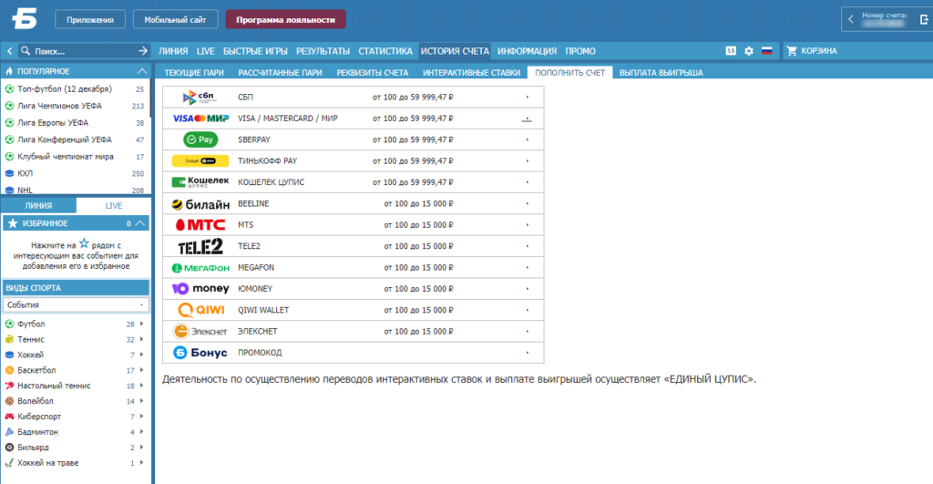Open the ПРОМО menu item

point(580,51)
